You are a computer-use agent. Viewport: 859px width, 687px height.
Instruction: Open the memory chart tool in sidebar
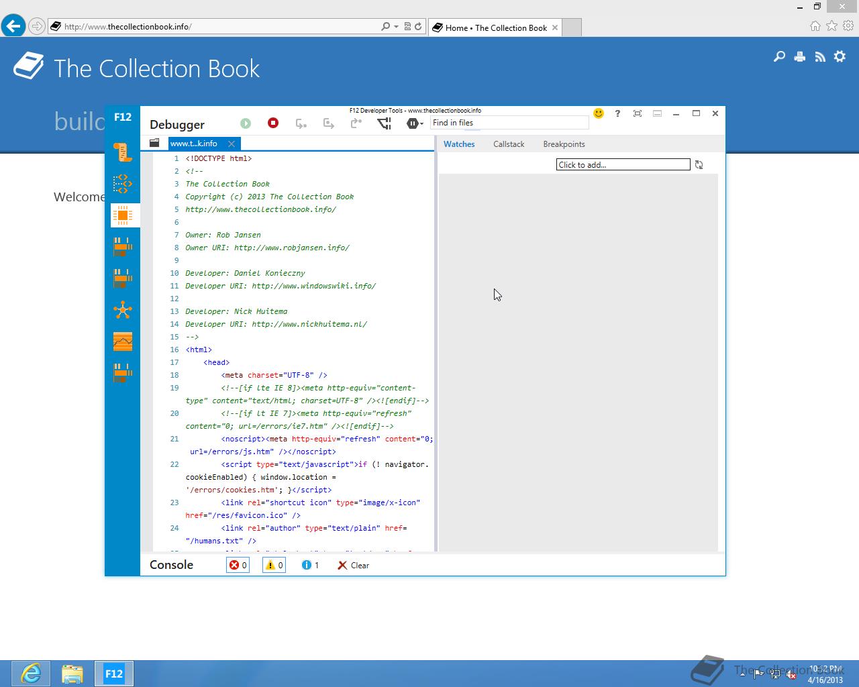pos(123,341)
